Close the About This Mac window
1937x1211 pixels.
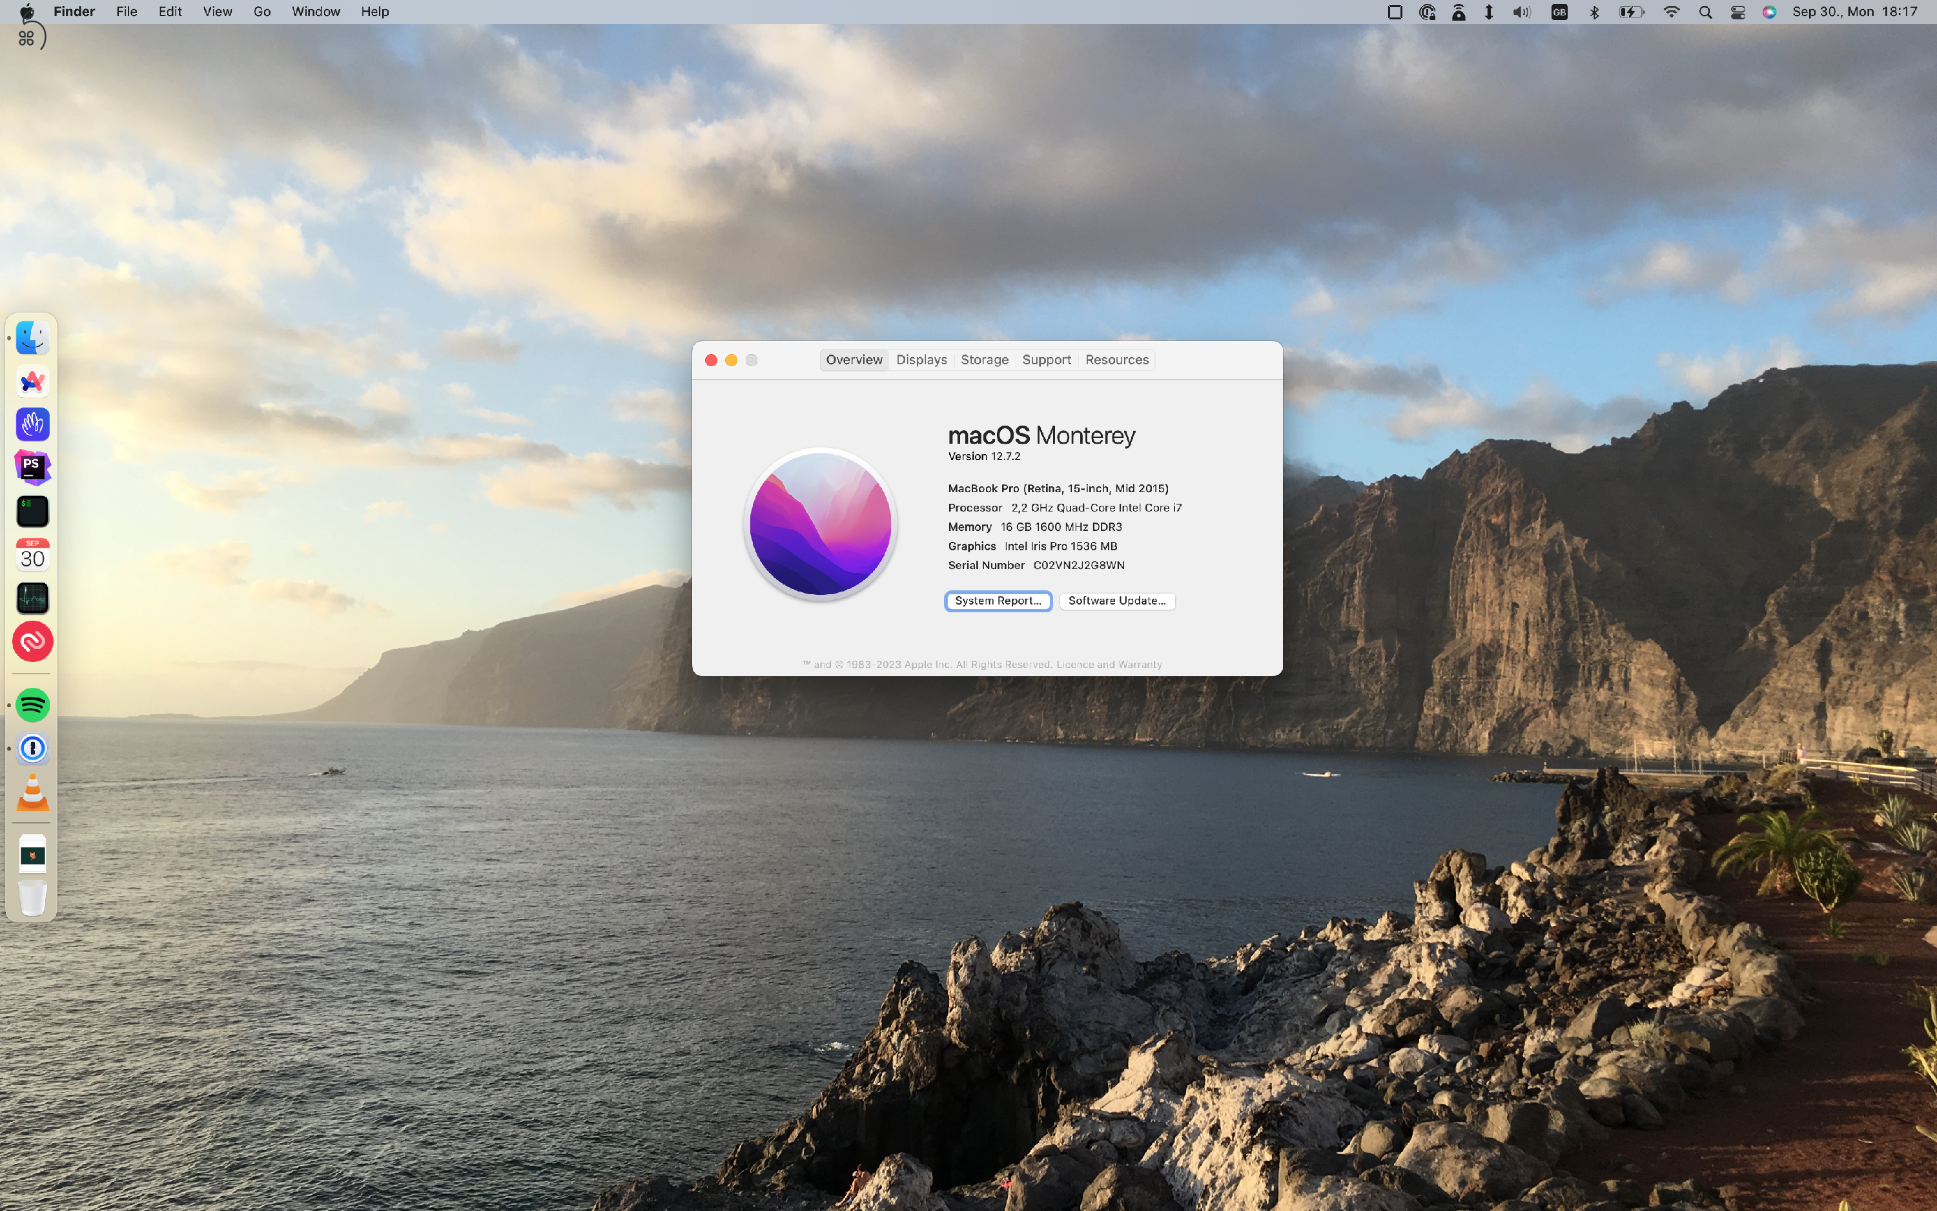point(711,360)
